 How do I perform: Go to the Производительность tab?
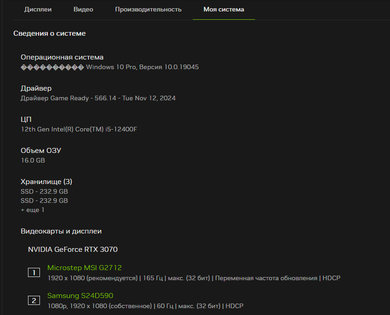point(148,10)
